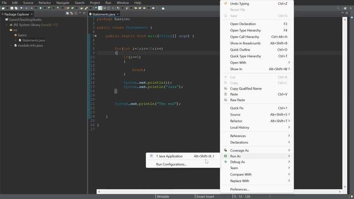Expand the module-info.java tree node
This screenshot has height=199, width=354.
[11, 45]
